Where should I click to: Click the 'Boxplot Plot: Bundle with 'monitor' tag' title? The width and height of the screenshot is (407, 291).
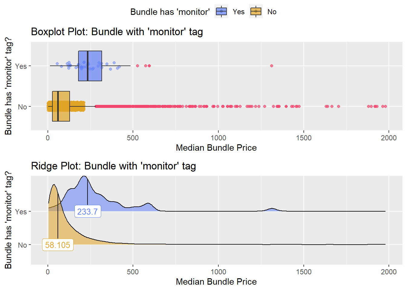[x=117, y=32]
